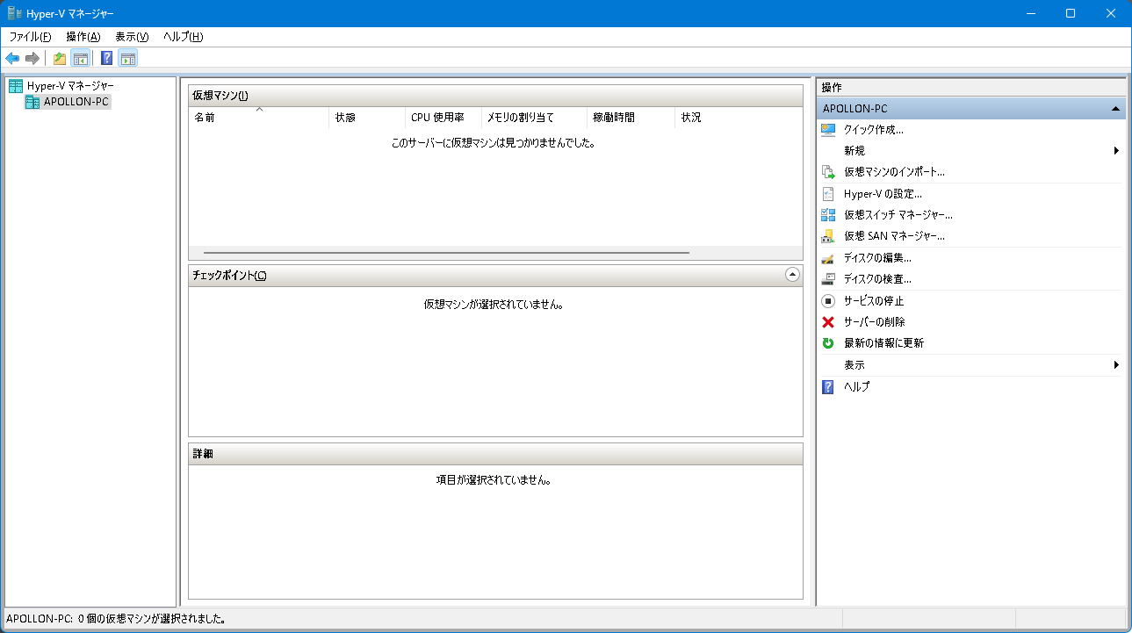Click the ヘルプ question mark icon in Actions

(x=828, y=386)
